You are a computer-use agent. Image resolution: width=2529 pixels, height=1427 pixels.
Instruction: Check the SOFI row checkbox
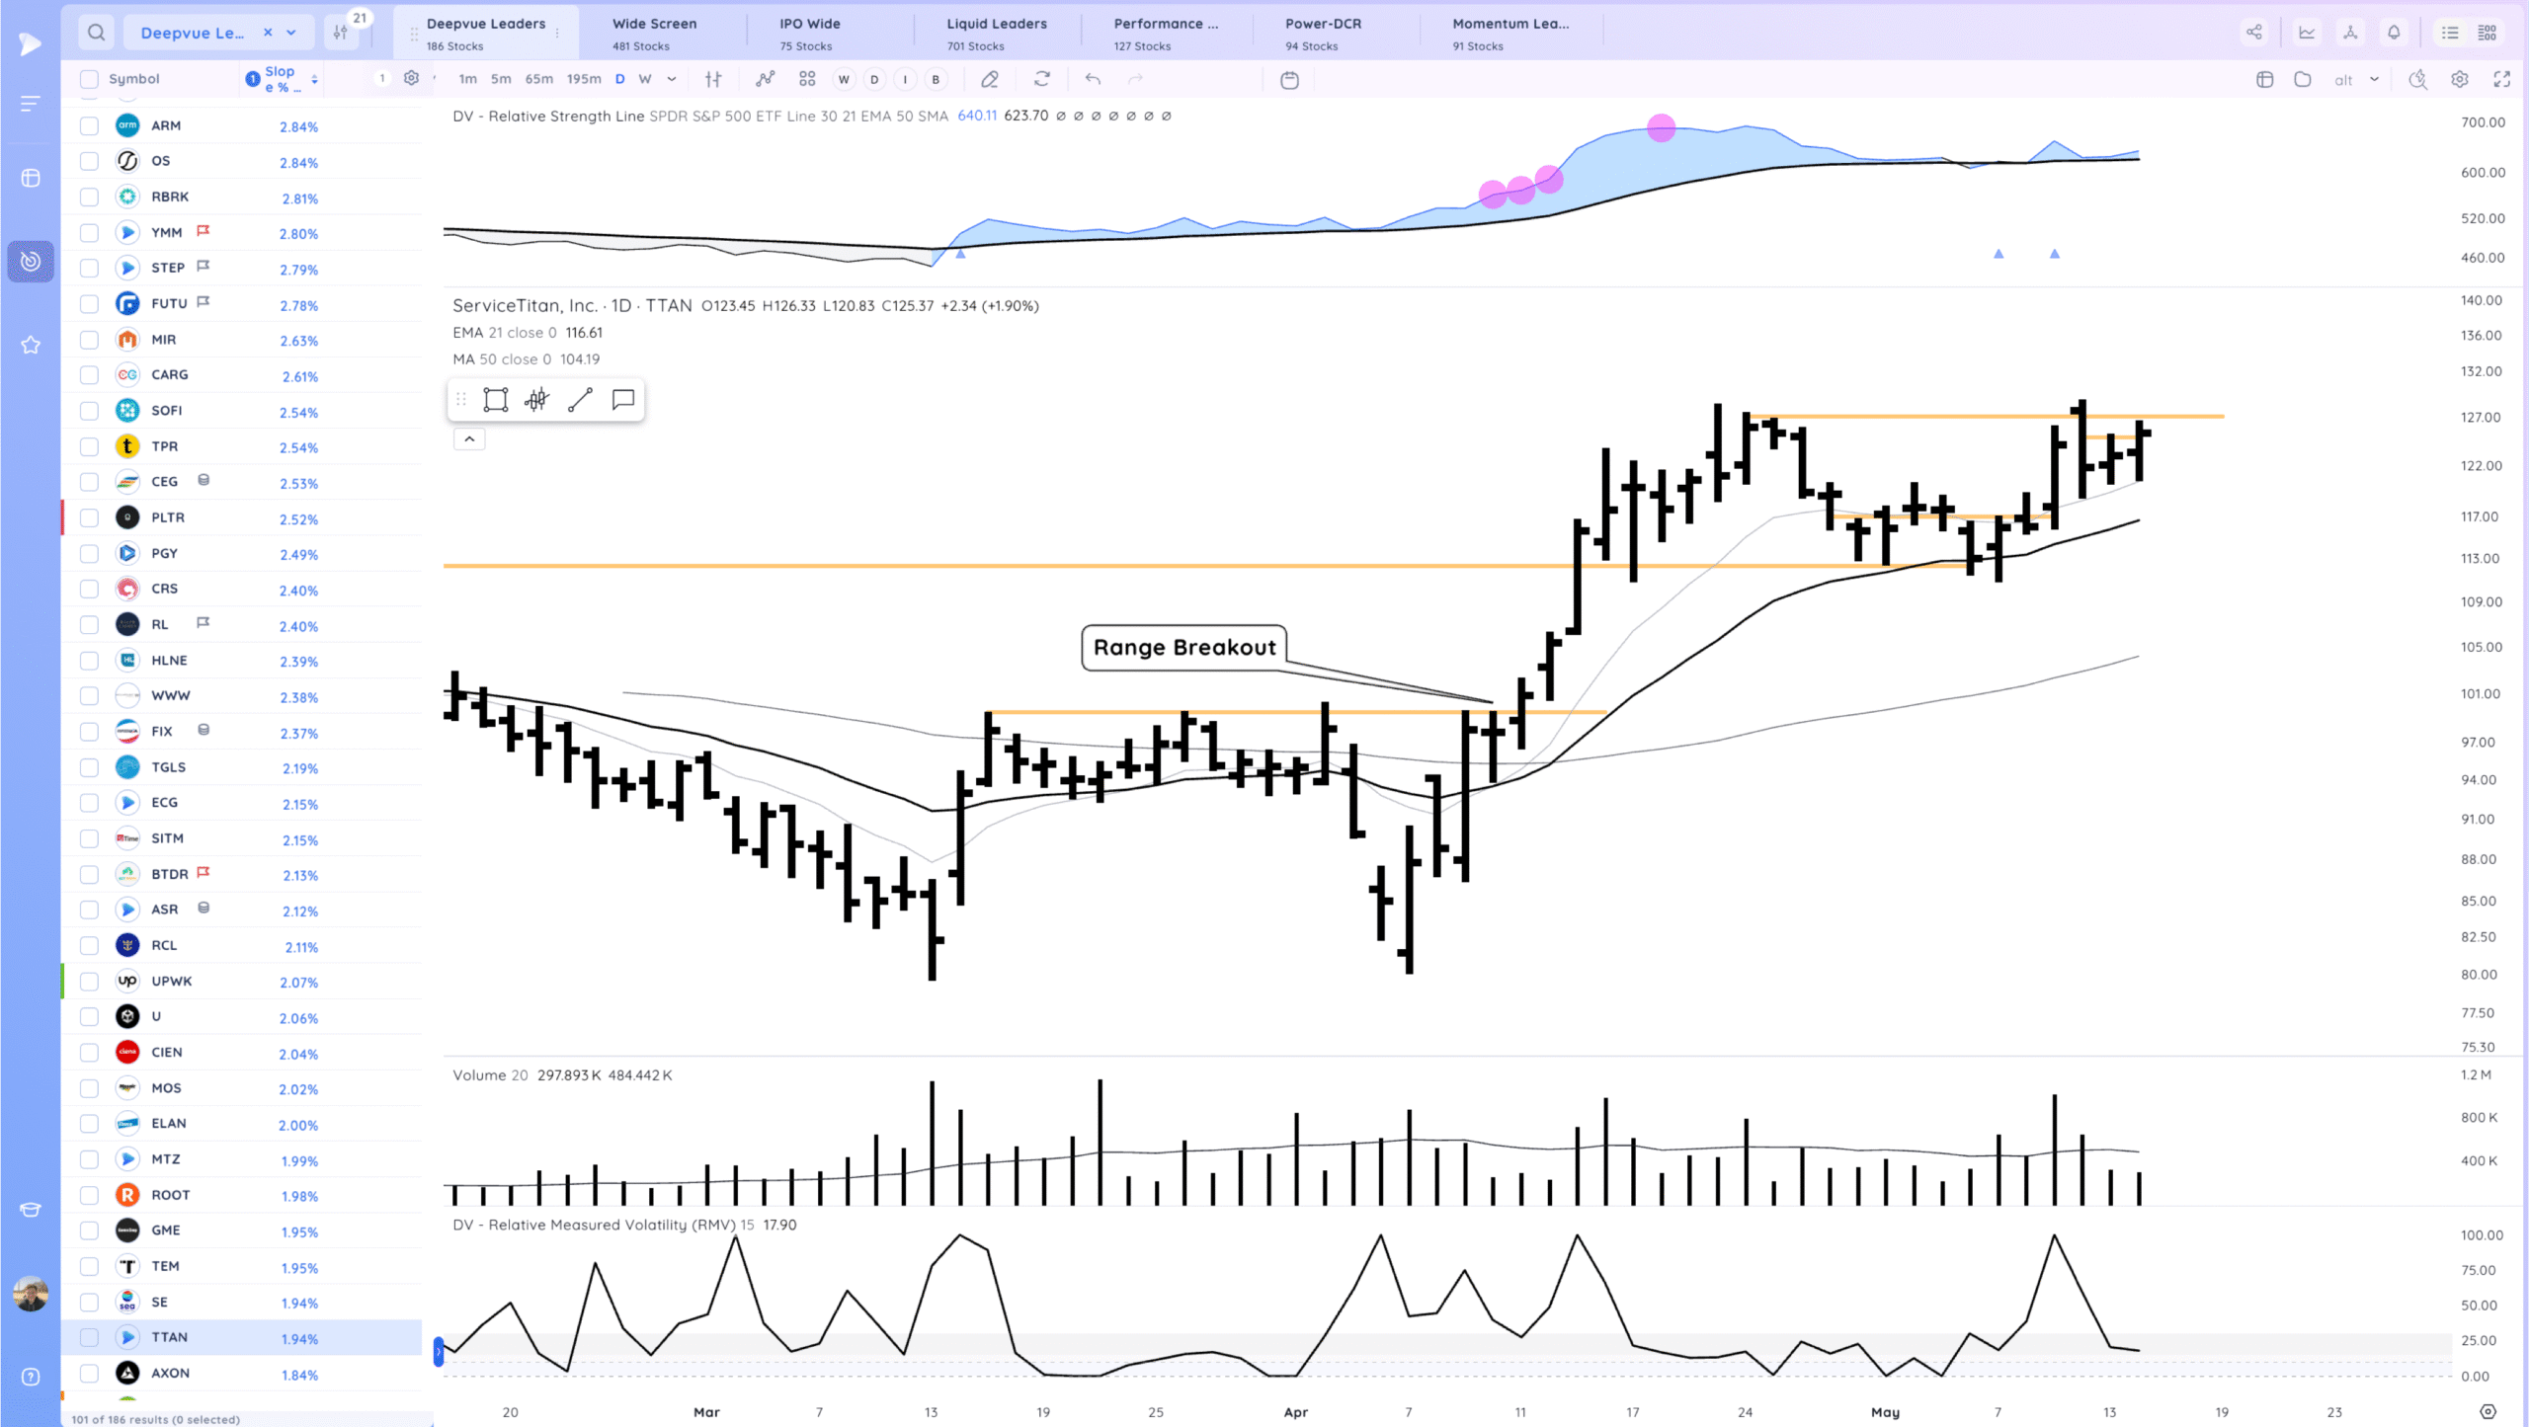point(89,411)
